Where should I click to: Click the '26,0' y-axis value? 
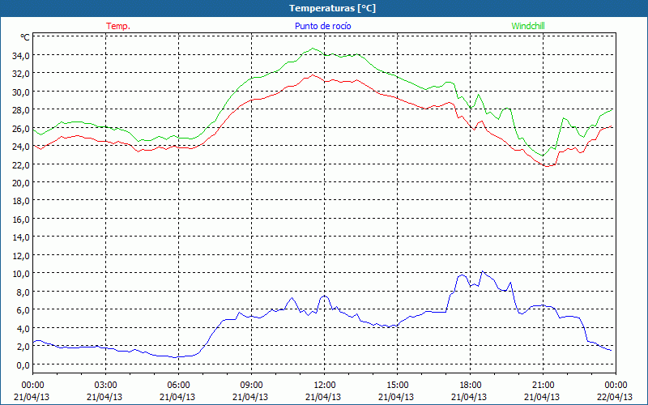pyautogui.click(x=21, y=128)
